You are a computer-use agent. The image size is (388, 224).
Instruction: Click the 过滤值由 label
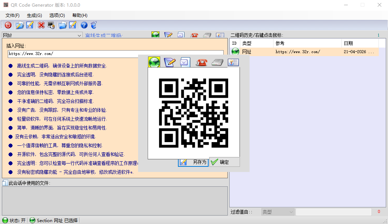241,212
